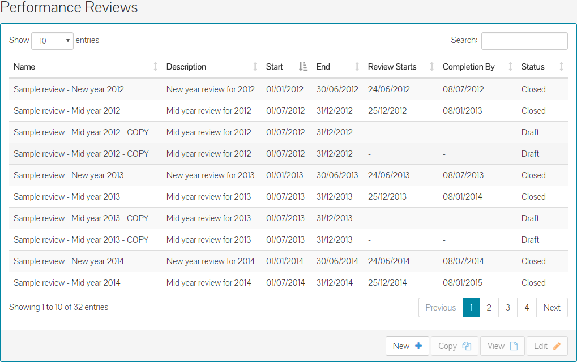Open the Show entries count dropdown
577x362 pixels.
52,41
